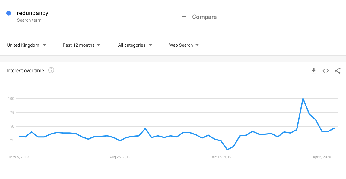The width and height of the screenshot is (346, 179).
Task: Open the United Kingdom region dropdown
Action: pyautogui.click(x=27, y=45)
